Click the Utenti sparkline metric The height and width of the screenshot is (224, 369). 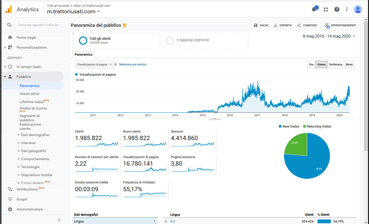tap(97, 144)
